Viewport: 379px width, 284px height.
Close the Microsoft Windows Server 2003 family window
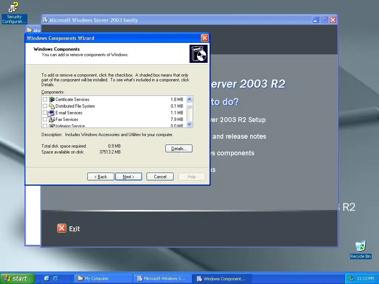pos(333,20)
